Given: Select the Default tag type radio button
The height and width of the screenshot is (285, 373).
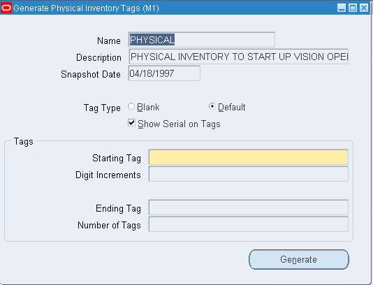Looking at the screenshot, I should 212,106.
